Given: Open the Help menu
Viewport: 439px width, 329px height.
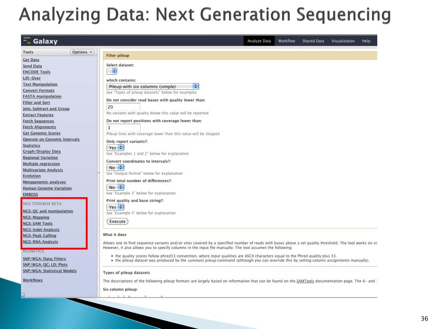Looking at the screenshot, I should click(366, 41).
